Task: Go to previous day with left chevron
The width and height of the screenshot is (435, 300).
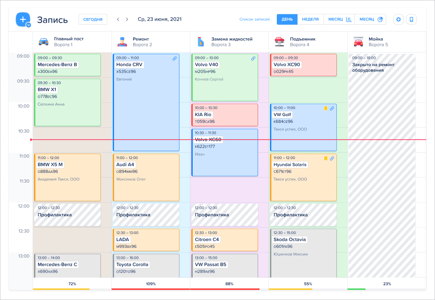Action: tap(118, 19)
